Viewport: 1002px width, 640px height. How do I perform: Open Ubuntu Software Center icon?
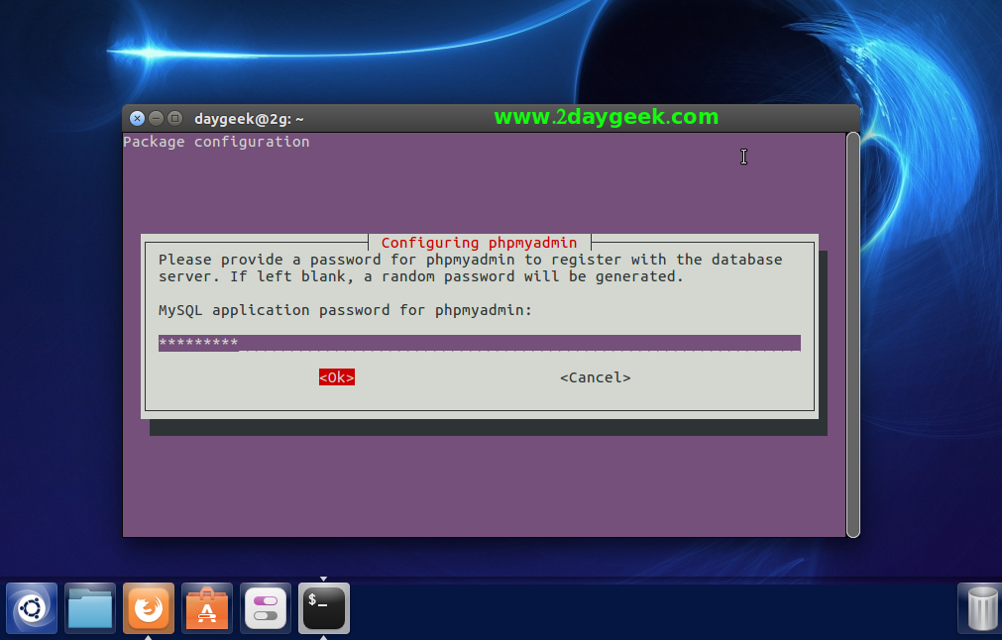tap(207, 608)
